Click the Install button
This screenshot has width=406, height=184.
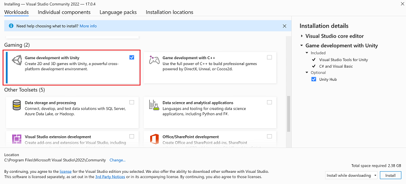390,175
